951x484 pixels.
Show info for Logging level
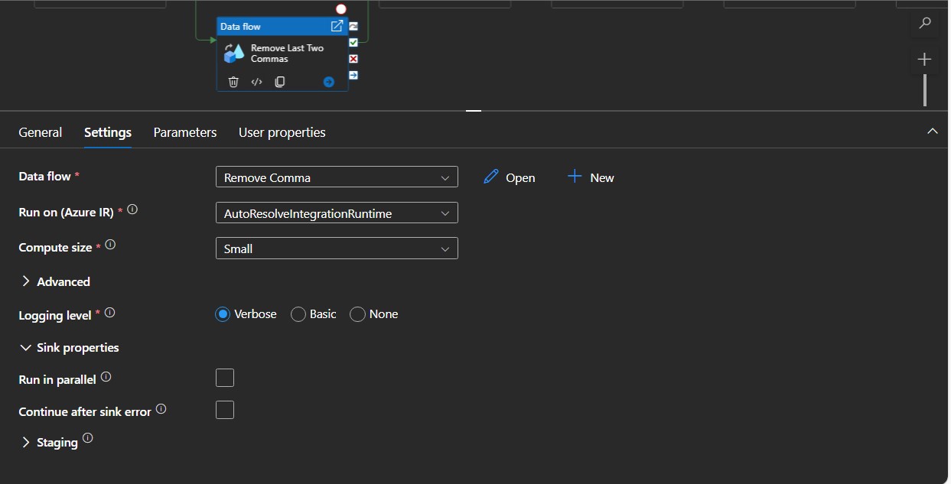coord(109,313)
